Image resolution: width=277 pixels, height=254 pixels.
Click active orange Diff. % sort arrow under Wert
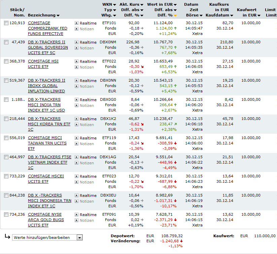click(x=175, y=15)
